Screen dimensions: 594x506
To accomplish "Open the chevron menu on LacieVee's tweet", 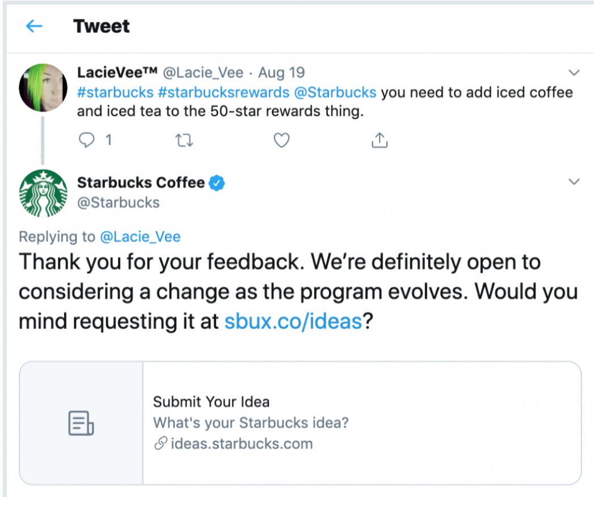I will pos(574,71).
